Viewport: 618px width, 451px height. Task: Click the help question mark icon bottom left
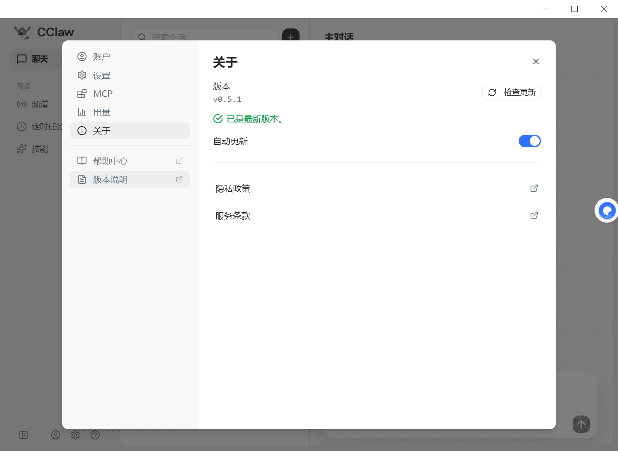tap(95, 435)
